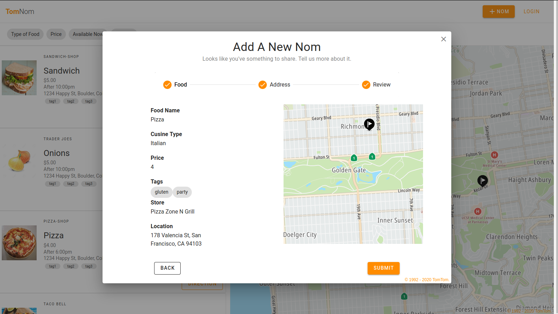Open the LOGIN link
558x314 pixels.
coord(531,12)
